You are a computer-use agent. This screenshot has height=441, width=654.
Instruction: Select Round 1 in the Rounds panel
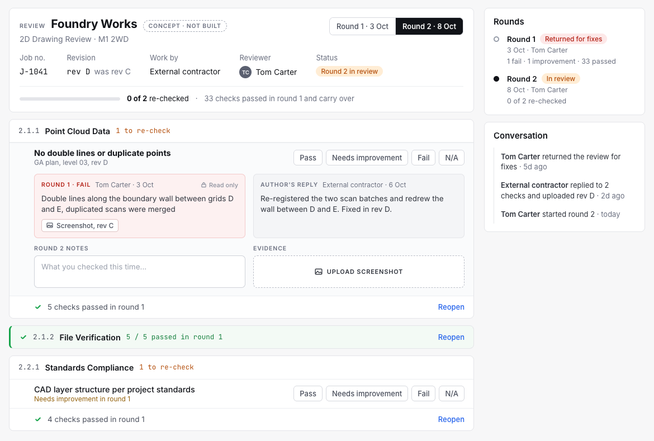click(x=521, y=39)
